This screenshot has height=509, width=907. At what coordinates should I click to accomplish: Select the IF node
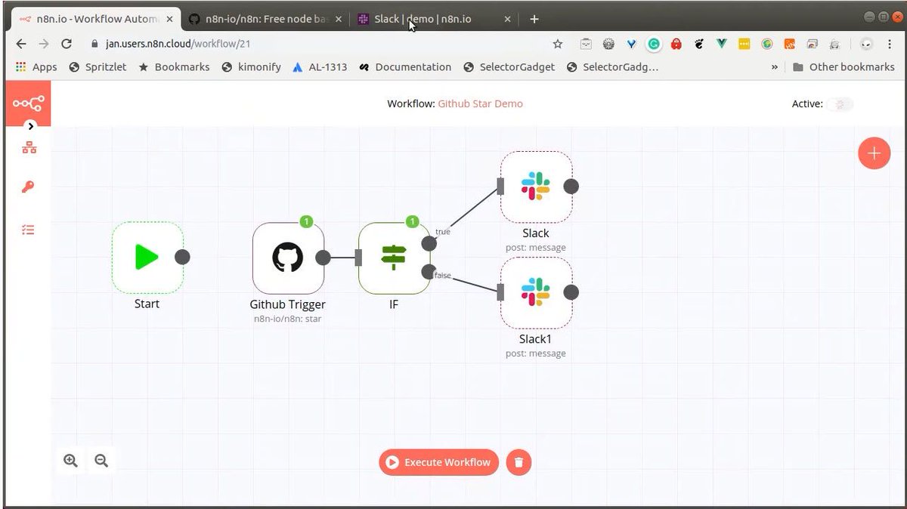[394, 258]
